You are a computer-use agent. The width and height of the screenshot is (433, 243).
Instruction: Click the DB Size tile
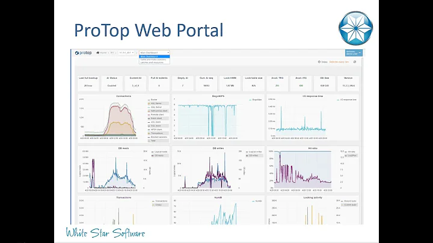325,83
